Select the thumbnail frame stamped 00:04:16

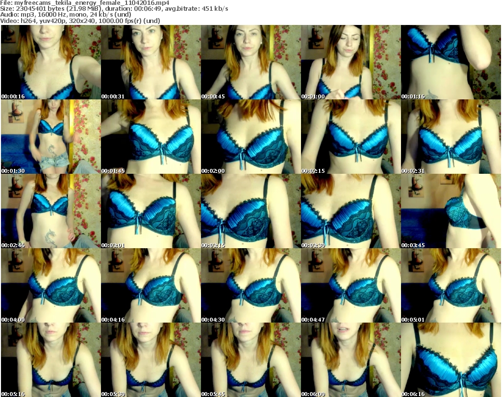click(151, 285)
